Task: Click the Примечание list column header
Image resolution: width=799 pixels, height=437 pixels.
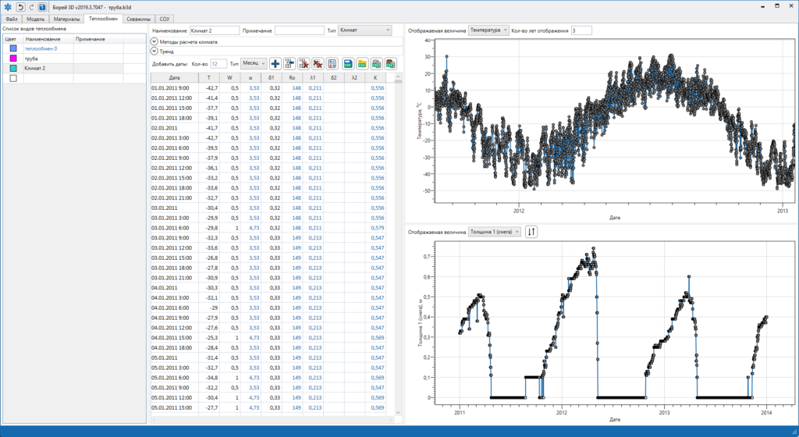Action: 98,39
